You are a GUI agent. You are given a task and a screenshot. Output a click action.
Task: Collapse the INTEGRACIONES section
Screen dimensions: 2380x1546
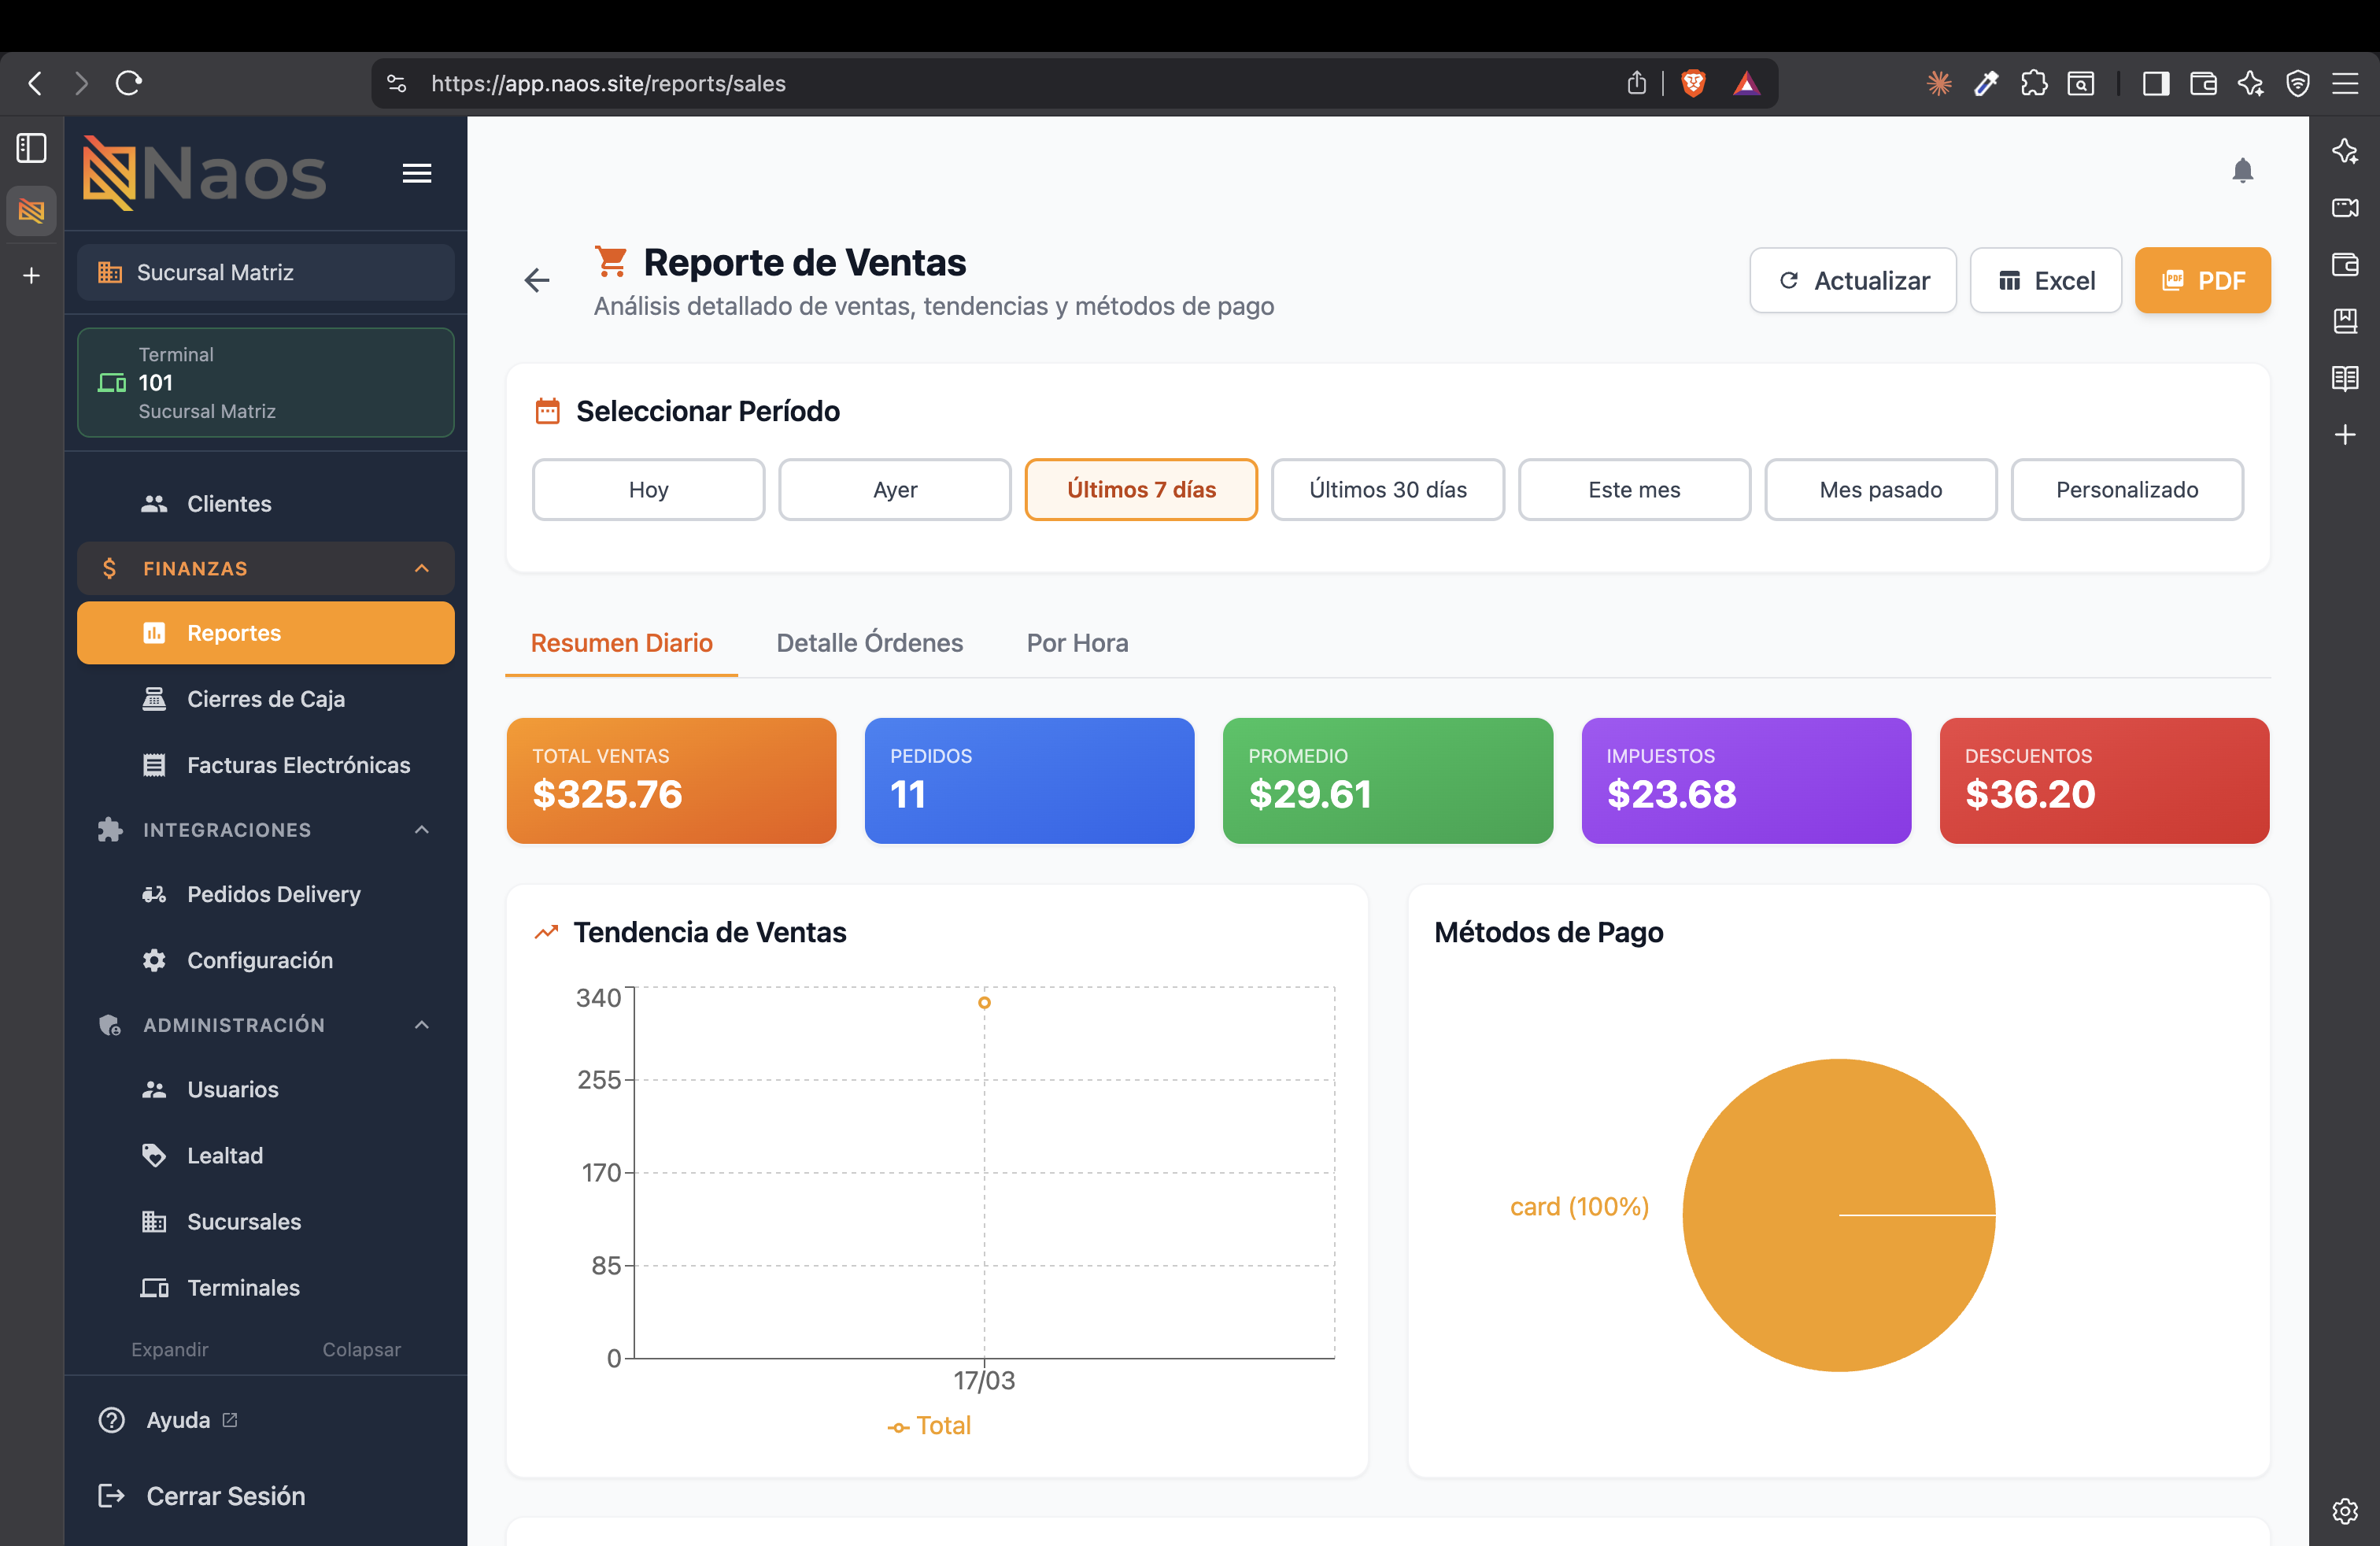tap(265, 829)
